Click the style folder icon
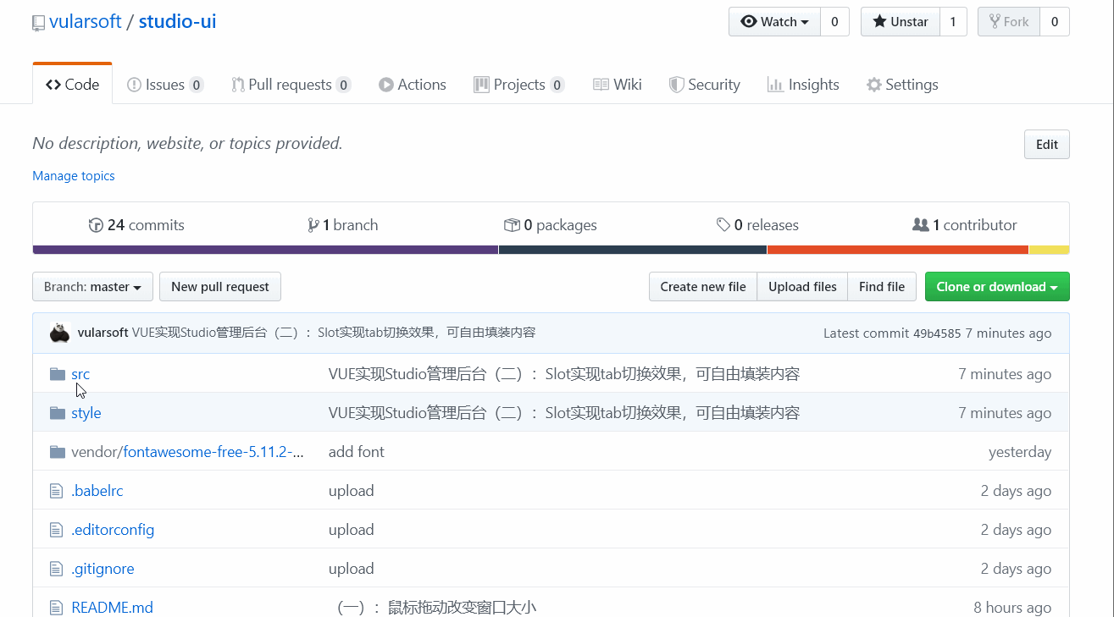 pos(58,413)
